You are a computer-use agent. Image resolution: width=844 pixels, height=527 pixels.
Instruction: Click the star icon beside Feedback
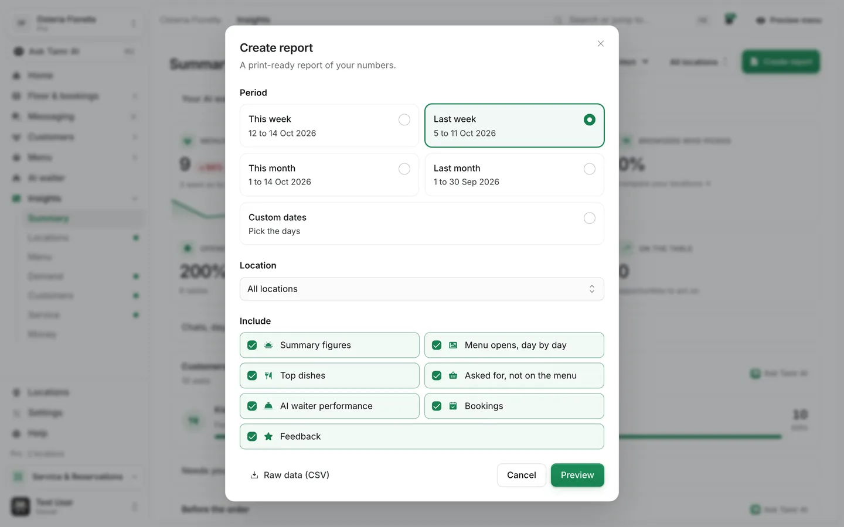268,436
